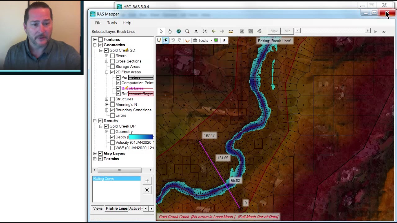Select the zoom-in magnifier tool

(x=187, y=31)
